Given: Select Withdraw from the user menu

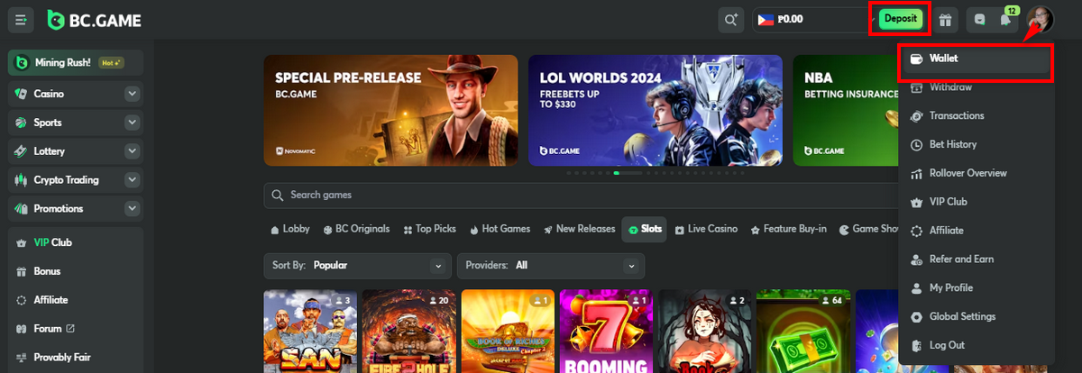Looking at the screenshot, I should [x=949, y=87].
